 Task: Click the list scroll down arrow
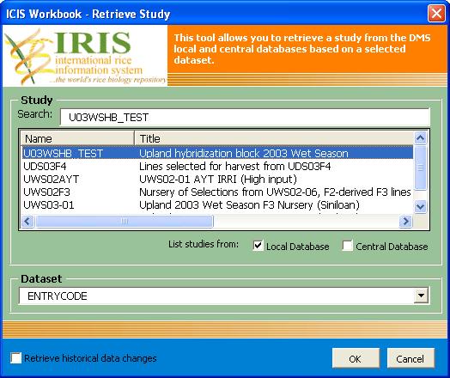pyautogui.click(x=420, y=206)
